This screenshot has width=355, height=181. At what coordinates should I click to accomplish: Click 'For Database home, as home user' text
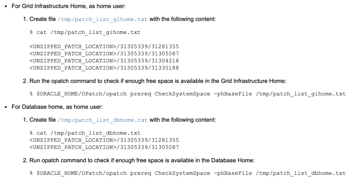coord(49,107)
